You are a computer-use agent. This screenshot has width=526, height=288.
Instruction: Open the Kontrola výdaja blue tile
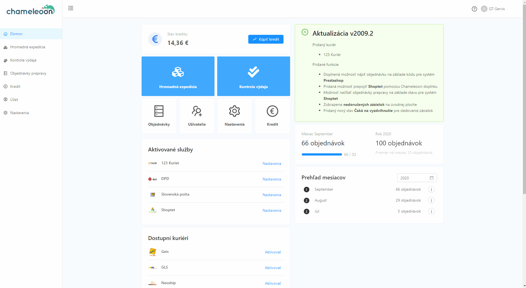tap(254, 76)
